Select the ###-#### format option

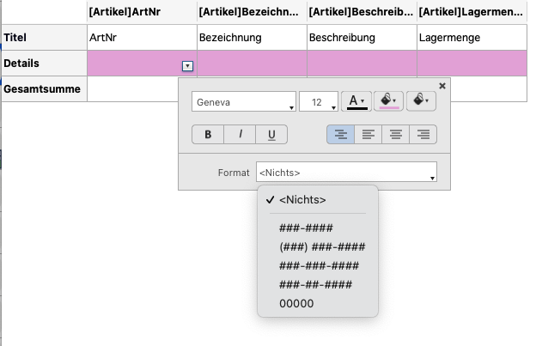click(306, 228)
